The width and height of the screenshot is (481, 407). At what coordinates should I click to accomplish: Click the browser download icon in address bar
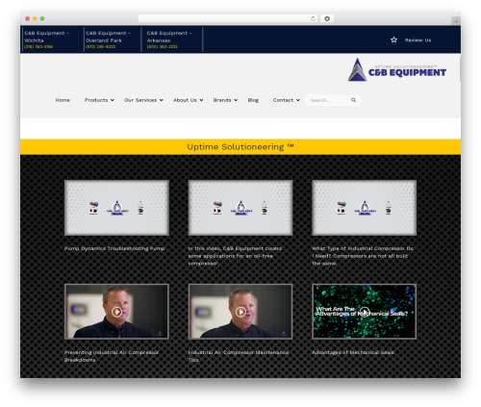[x=327, y=18]
